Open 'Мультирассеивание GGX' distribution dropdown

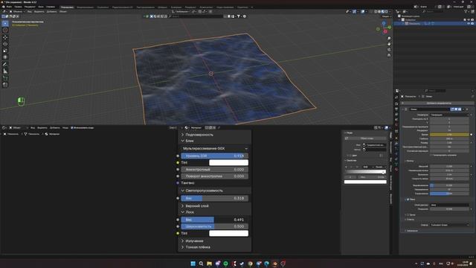[215, 149]
